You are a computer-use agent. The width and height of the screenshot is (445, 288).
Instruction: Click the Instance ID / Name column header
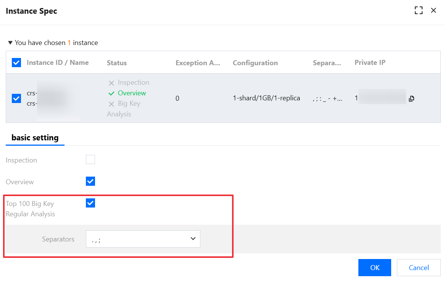click(x=58, y=63)
